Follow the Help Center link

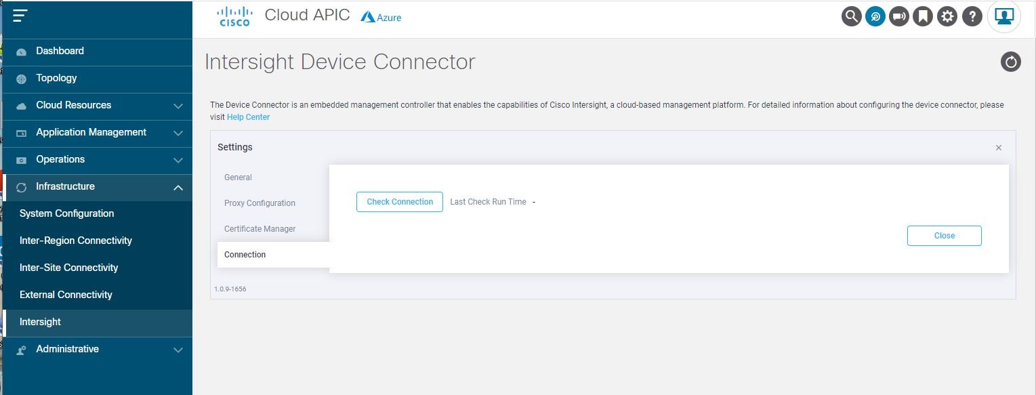tap(248, 117)
